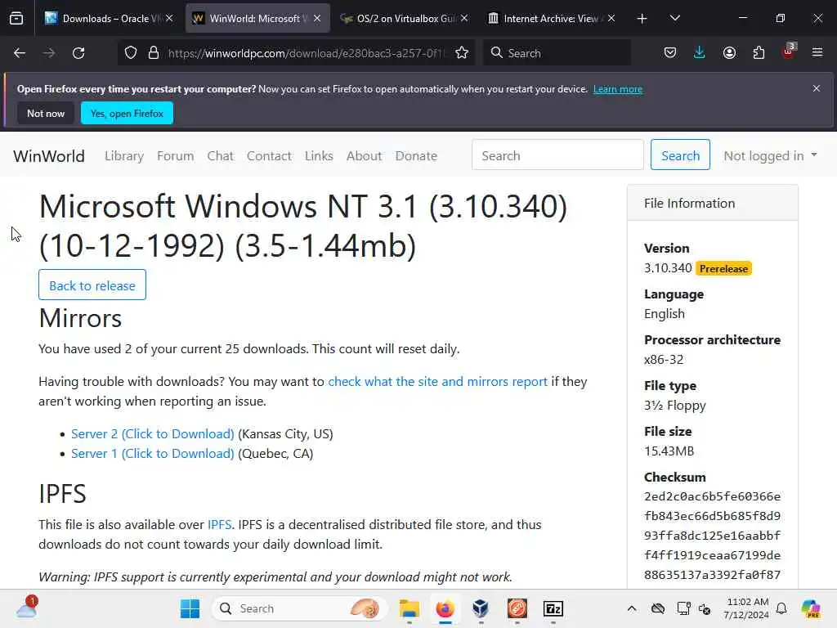Viewport: 837px width, 628px height.
Task: Open the About nav item
Action: pyautogui.click(x=364, y=156)
